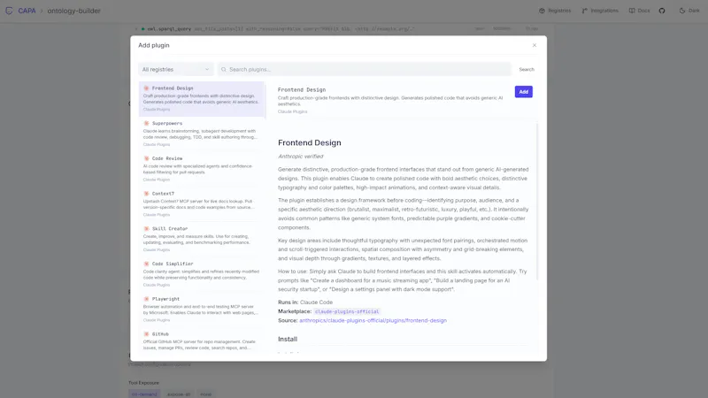Click the Install section heading
The width and height of the screenshot is (708, 398).
288,339
